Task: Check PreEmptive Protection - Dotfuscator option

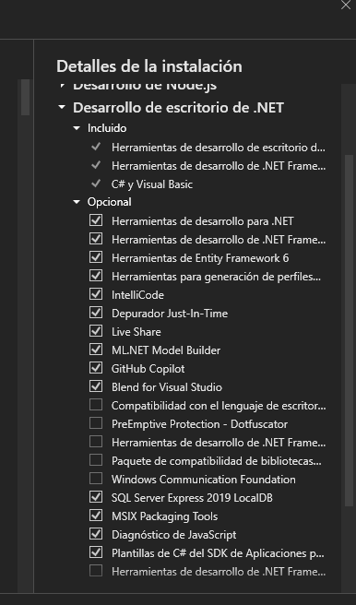Action: click(x=96, y=423)
